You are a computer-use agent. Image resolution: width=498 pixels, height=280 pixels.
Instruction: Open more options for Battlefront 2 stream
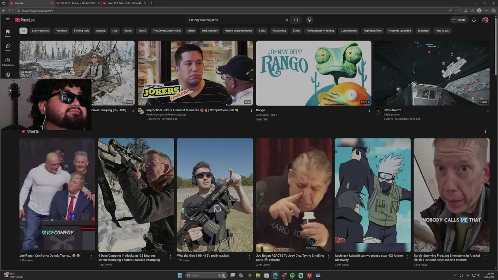coord(488,110)
